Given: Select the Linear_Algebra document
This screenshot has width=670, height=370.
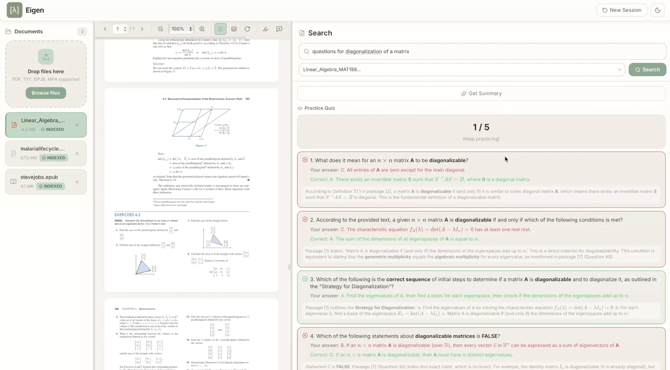Looking at the screenshot, I should (46, 125).
